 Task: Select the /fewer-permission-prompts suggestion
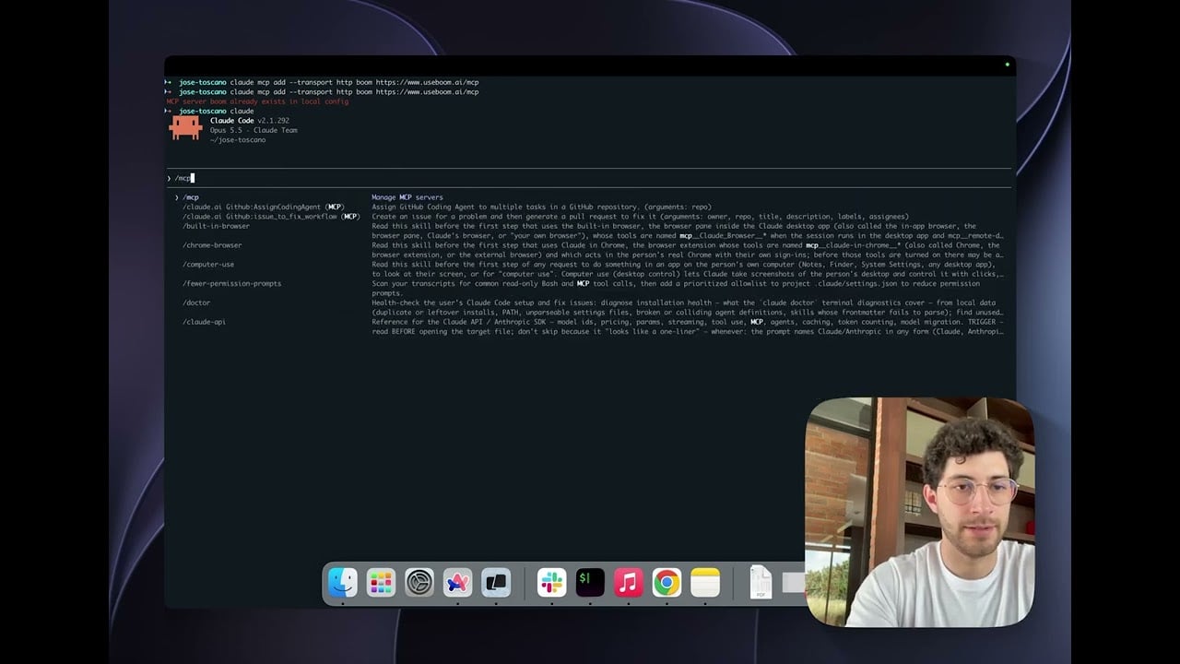[x=232, y=284]
